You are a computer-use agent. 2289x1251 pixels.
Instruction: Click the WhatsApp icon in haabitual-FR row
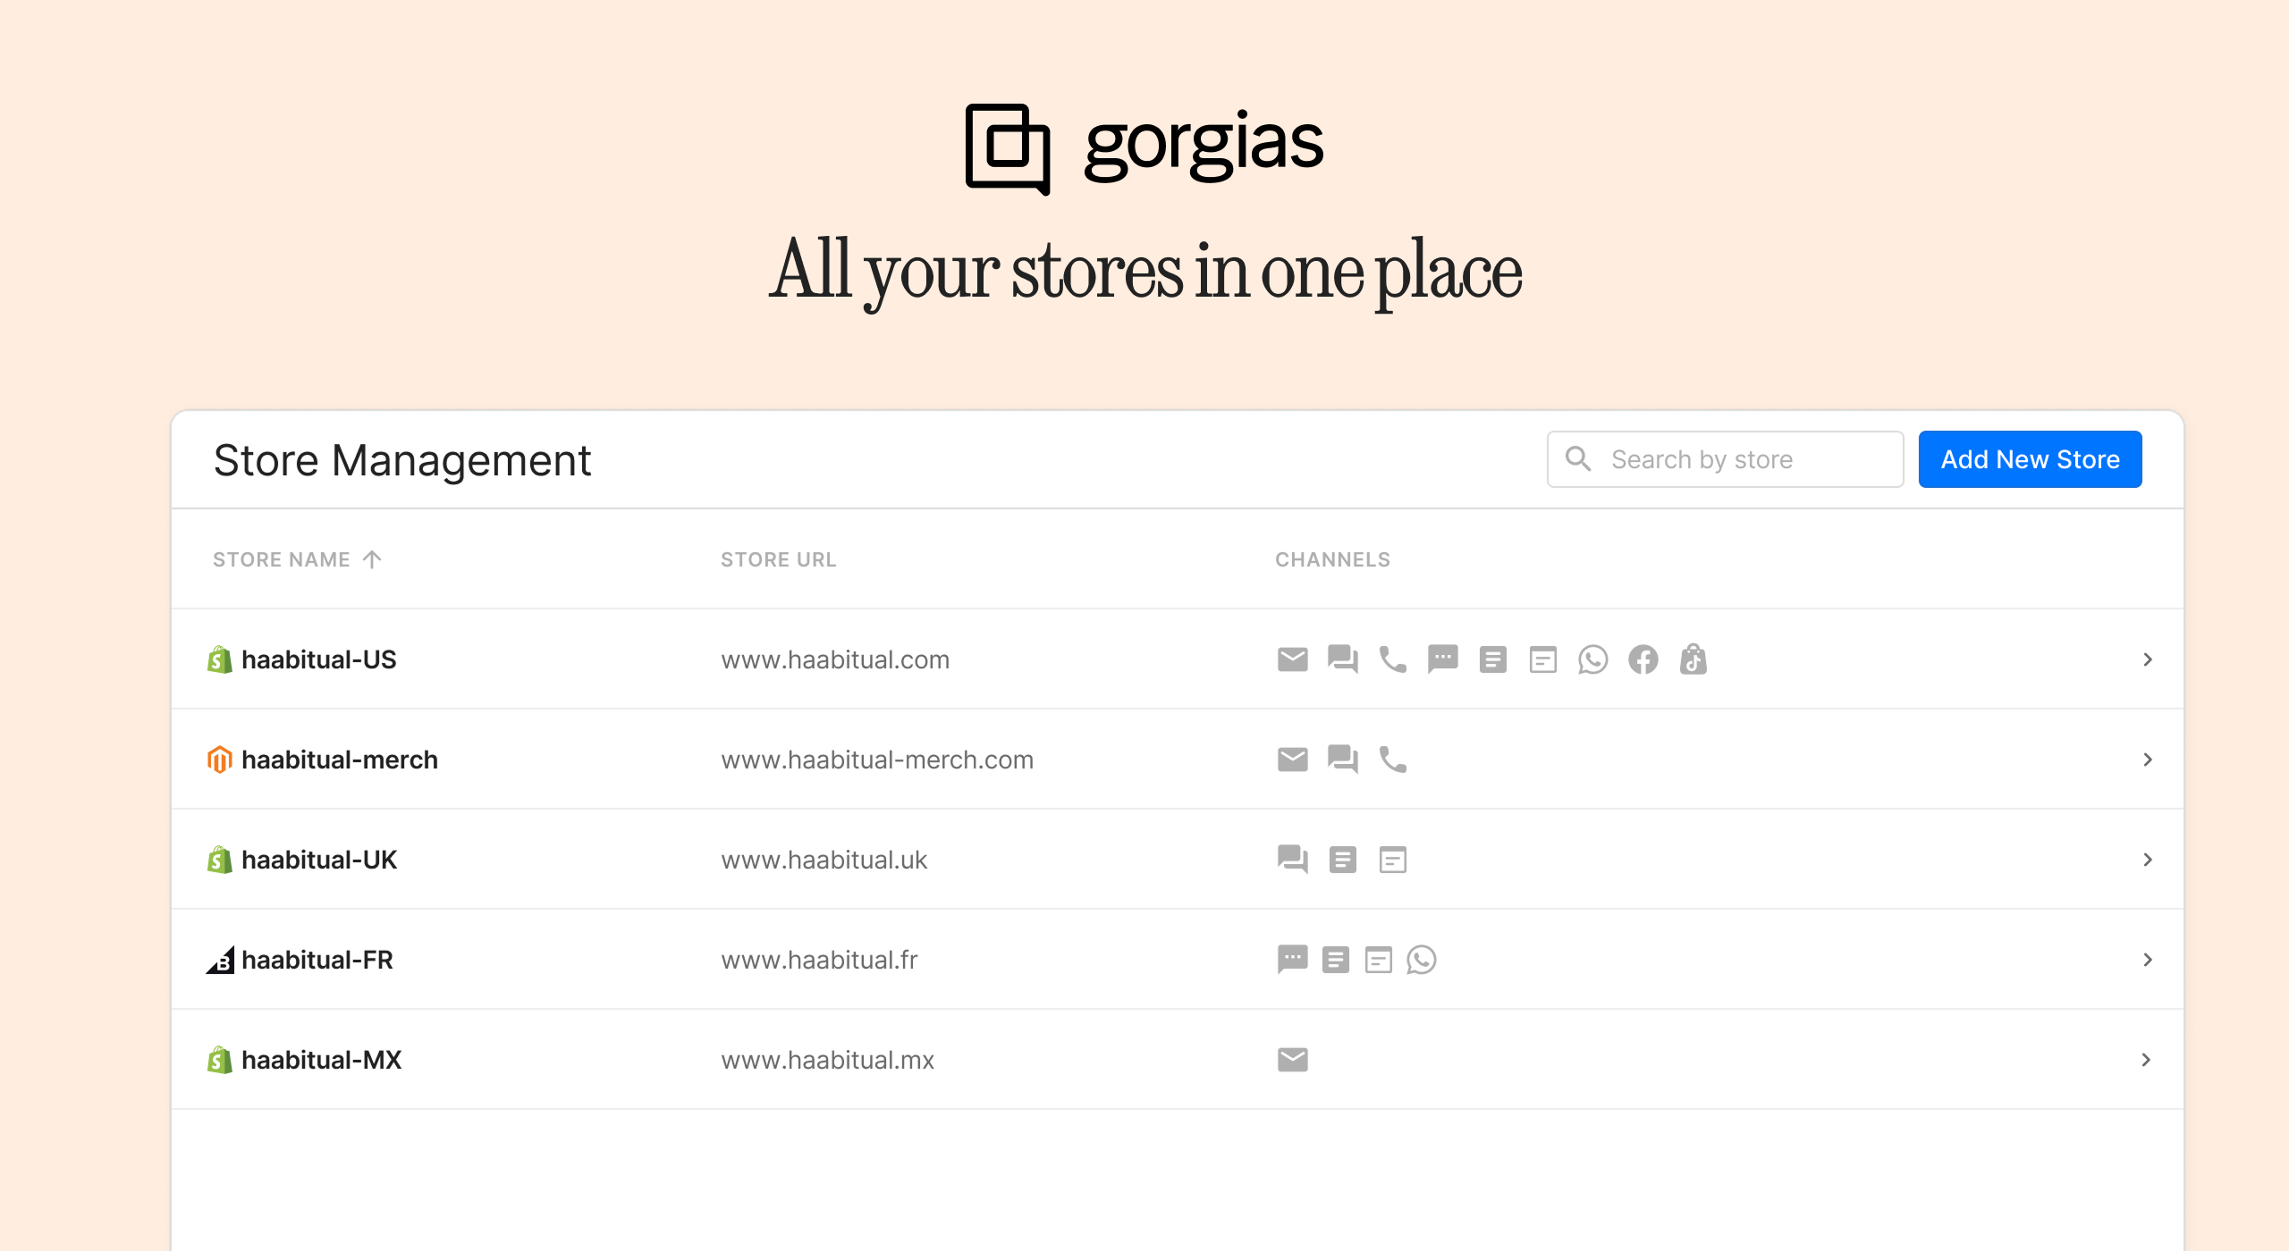click(x=1421, y=960)
